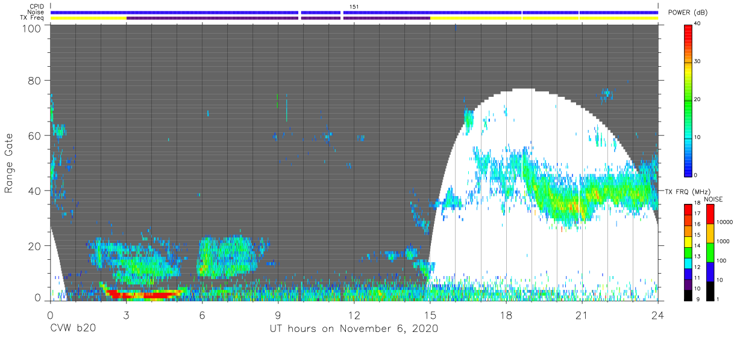Click the y-axis tick label "20"
This screenshot has width=740, height=341.
[x=35, y=246]
